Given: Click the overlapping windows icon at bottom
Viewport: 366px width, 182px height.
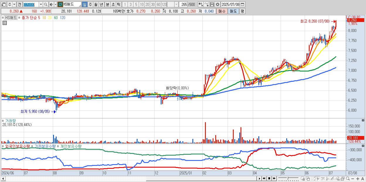Looking at the screenshot, I should point(308,179).
